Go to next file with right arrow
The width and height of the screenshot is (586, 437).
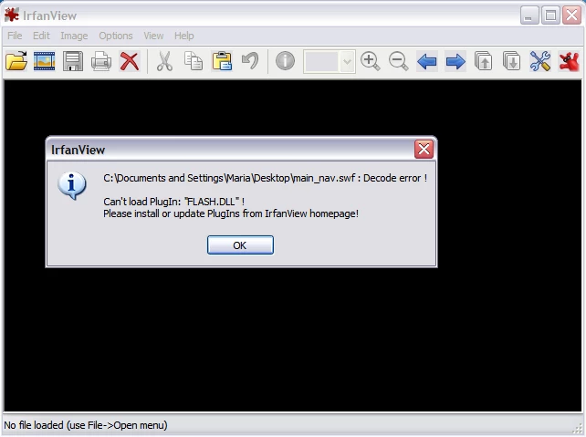[x=455, y=61]
